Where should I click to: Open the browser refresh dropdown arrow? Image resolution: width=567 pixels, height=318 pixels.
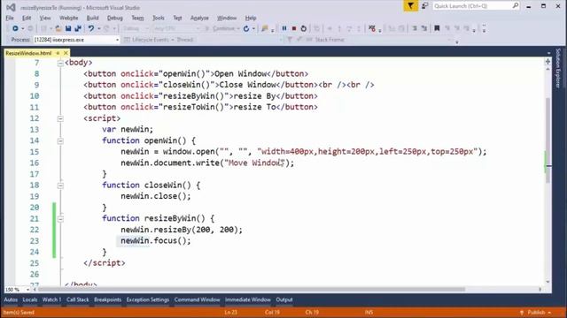click(x=253, y=28)
